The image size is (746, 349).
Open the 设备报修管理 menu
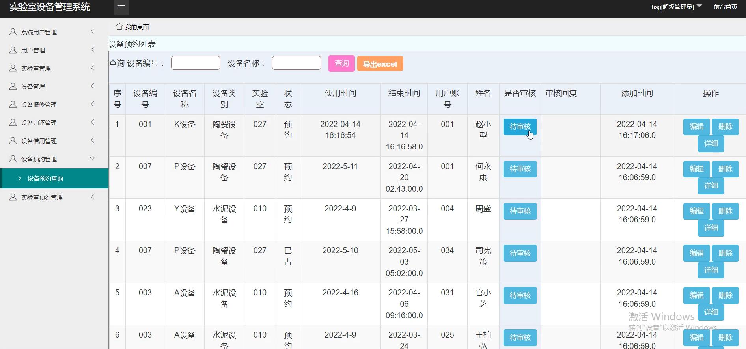point(54,105)
